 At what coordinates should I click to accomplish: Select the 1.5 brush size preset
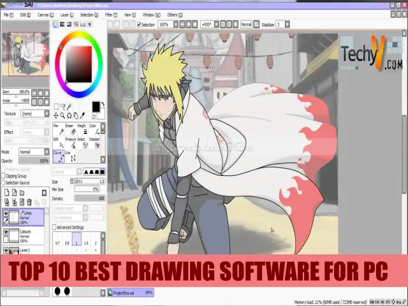pyautogui.click(x=86, y=239)
